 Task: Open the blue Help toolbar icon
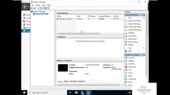[x=45, y=8]
